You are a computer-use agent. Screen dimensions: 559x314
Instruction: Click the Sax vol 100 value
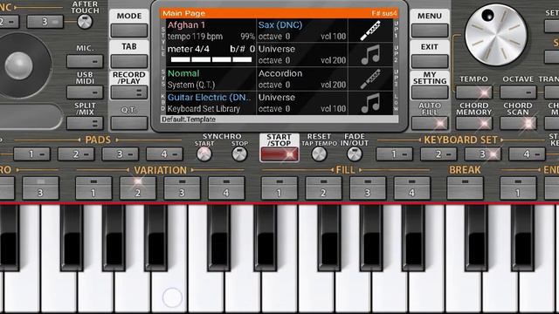(x=334, y=37)
